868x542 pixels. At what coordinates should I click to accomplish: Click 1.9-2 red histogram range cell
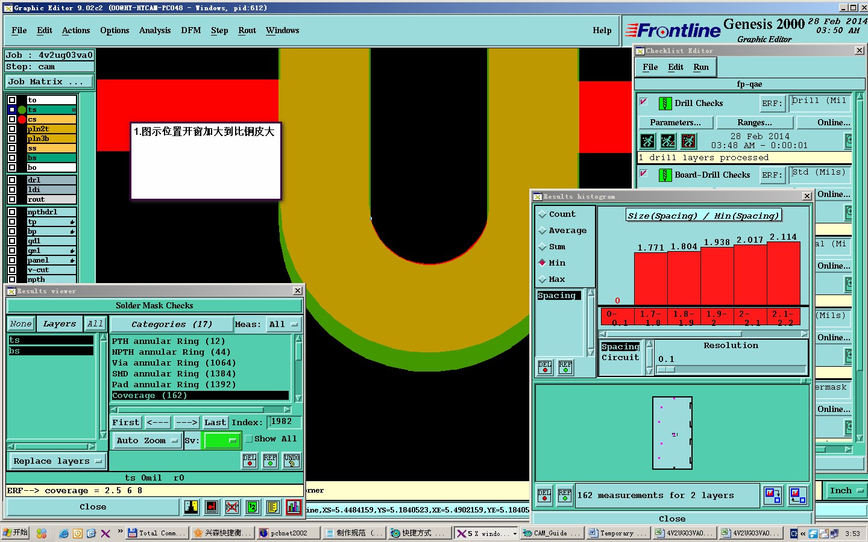pos(717,318)
